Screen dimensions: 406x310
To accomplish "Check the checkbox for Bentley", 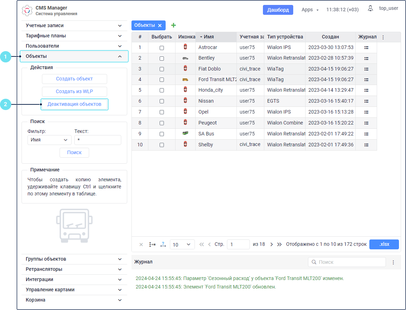I will tap(162, 59).
